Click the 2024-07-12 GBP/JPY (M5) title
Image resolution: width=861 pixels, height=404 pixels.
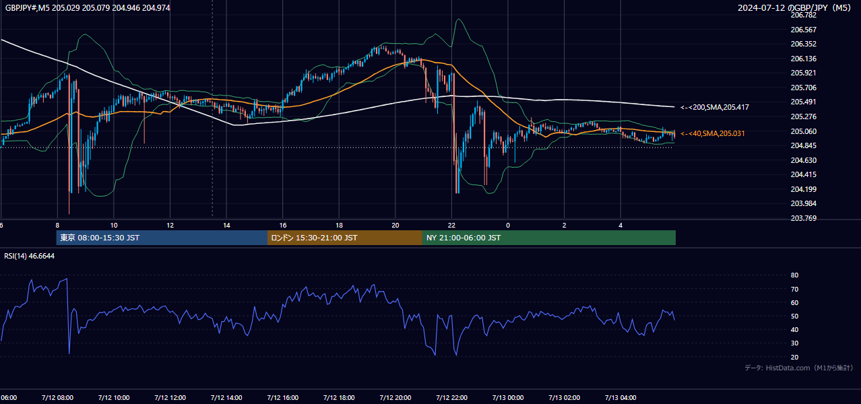795,8
